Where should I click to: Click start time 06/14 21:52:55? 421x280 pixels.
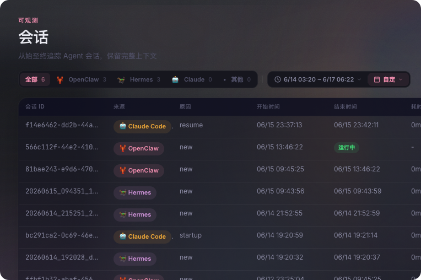pos(279,213)
